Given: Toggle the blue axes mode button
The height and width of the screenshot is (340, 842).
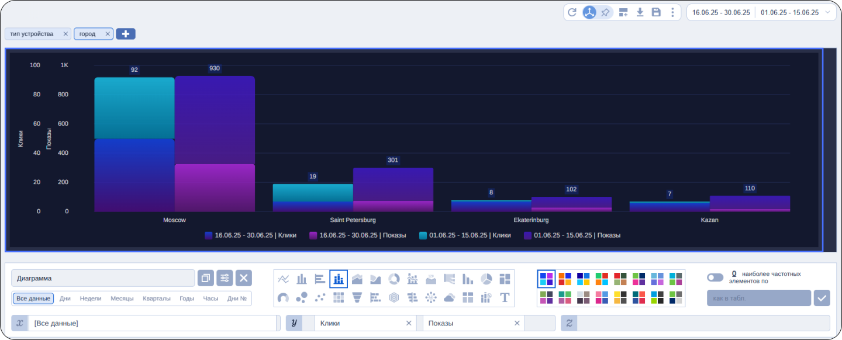Looking at the screenshot, I should [x=589, y=12].
